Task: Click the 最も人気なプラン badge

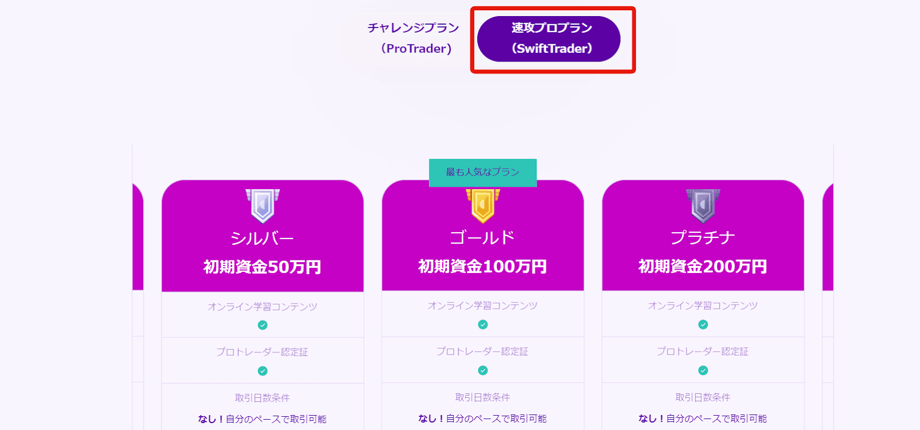Action: [483, 172]
